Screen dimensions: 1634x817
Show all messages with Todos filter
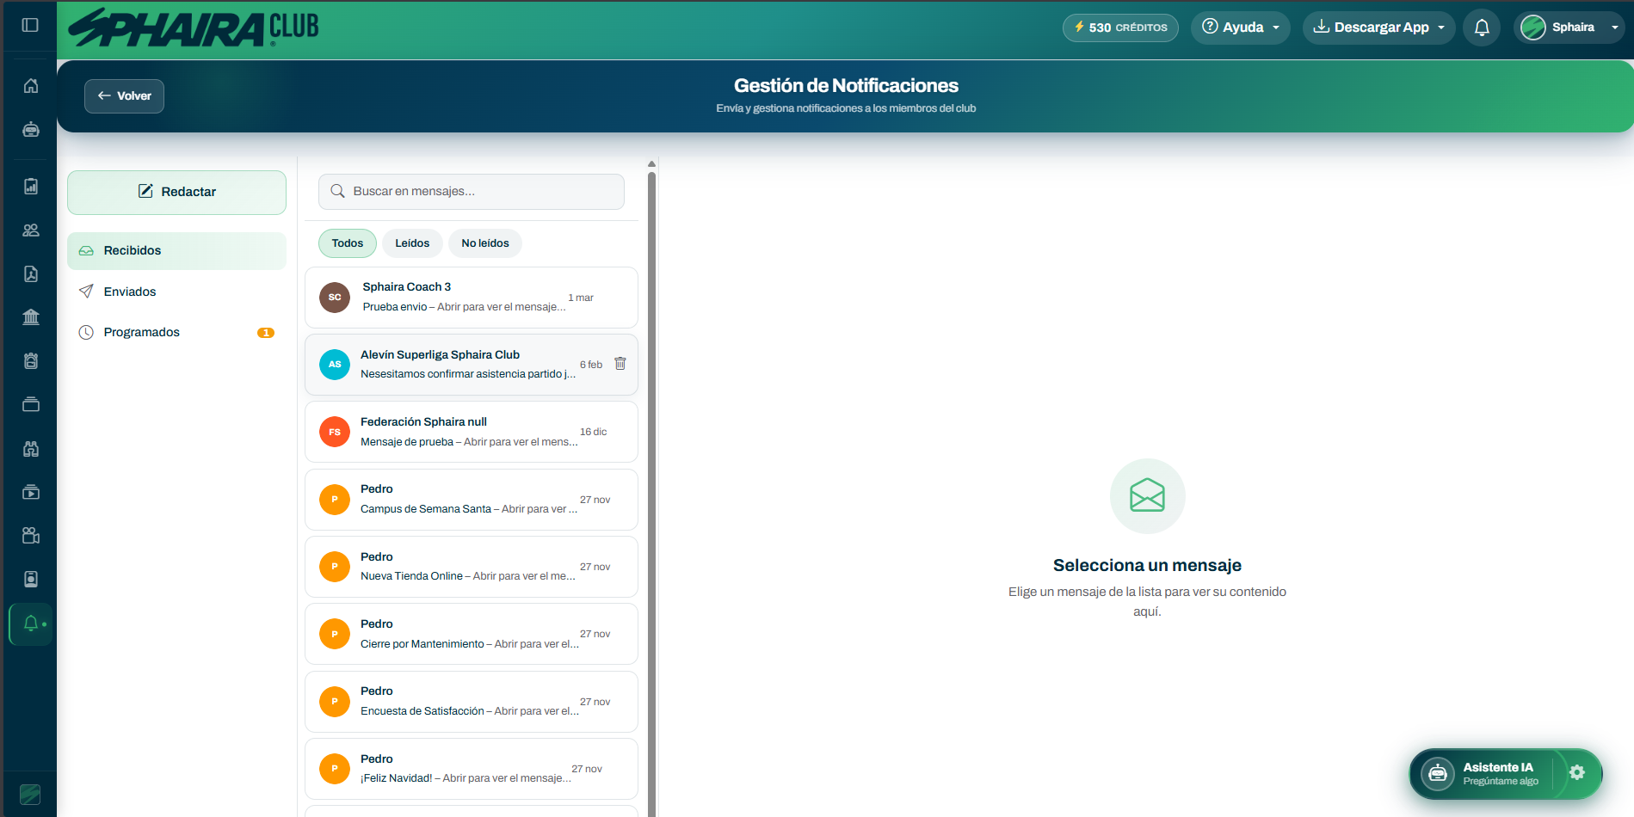point(348,243)
